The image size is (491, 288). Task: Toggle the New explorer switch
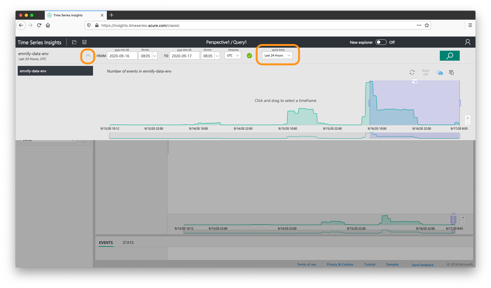coord(381,42)
